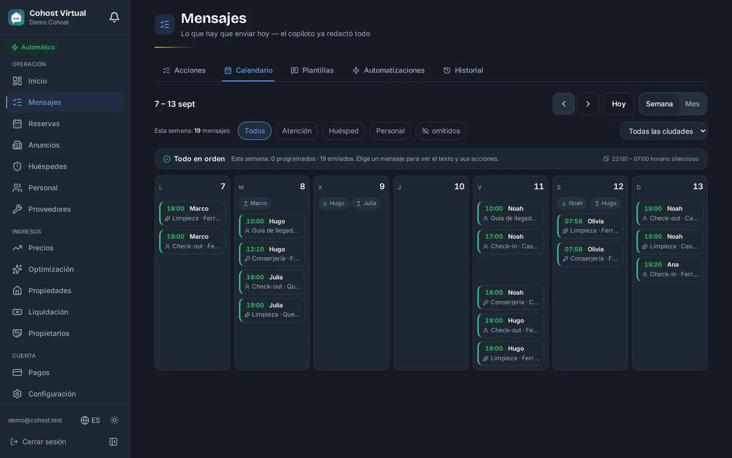Select the Huésped filter chip
The image size is (732, 458).
(x=344, y=131)
